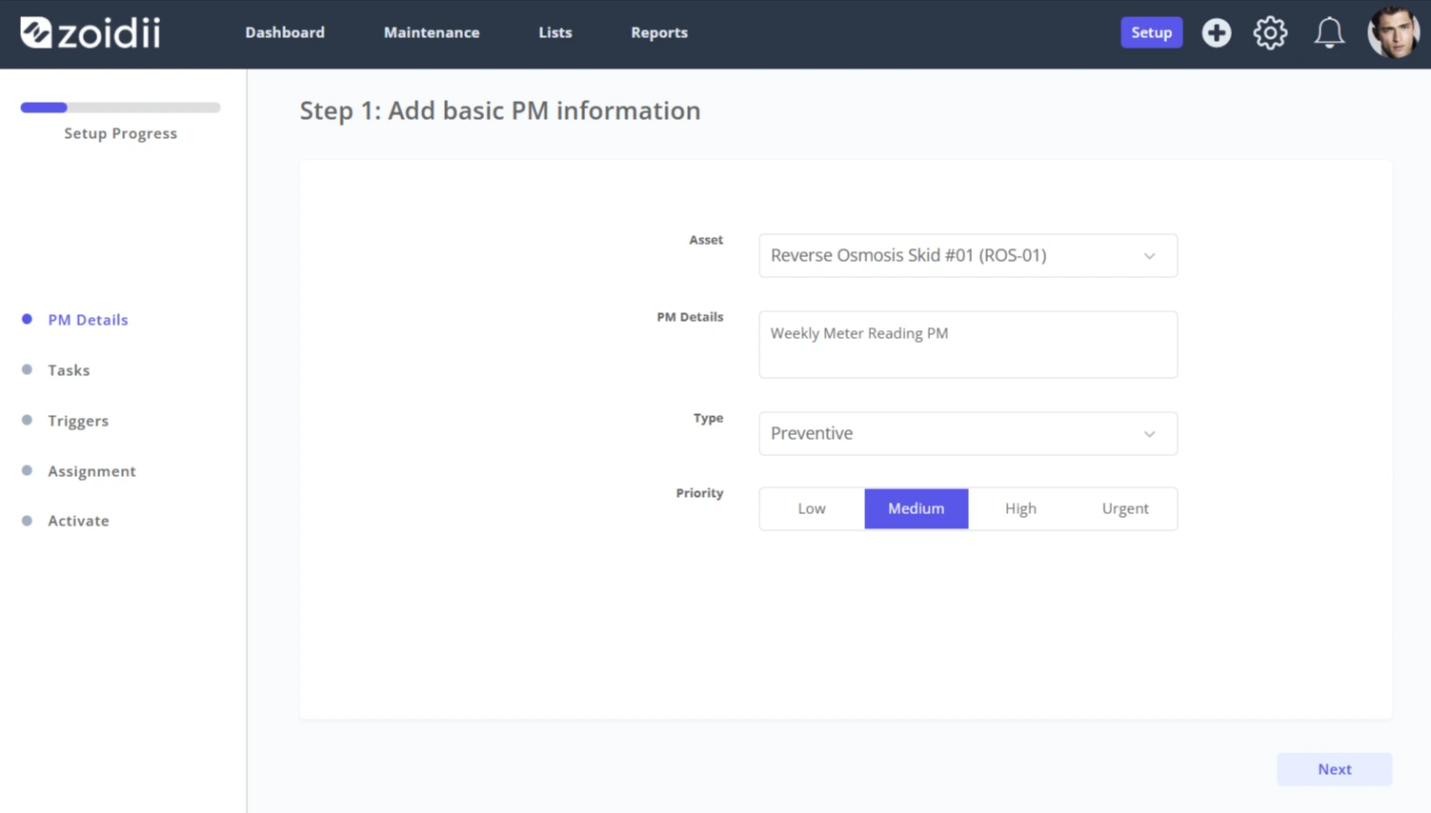Select the Low priority option

[812, 508]
